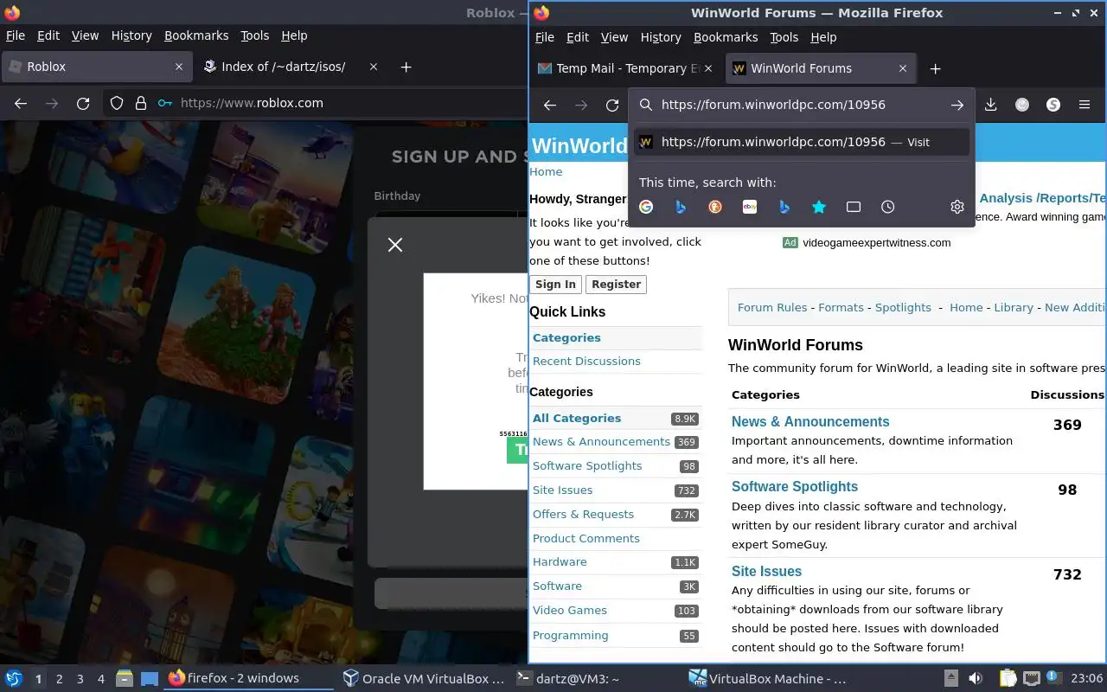Click the volume speaker icon in the system tray
The width and height of the screenshot is (1107, 692).
(x=976, y=679)
